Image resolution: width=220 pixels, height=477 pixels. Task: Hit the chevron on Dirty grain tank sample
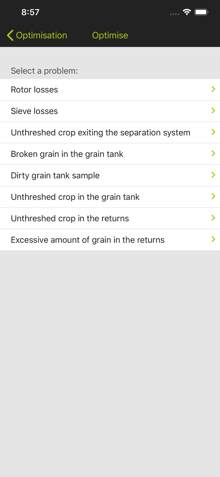tap(213, 175)
